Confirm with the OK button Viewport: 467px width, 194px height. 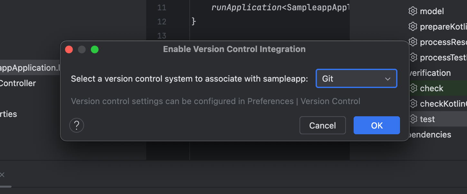pyautogui.click(x=377, y=125)
